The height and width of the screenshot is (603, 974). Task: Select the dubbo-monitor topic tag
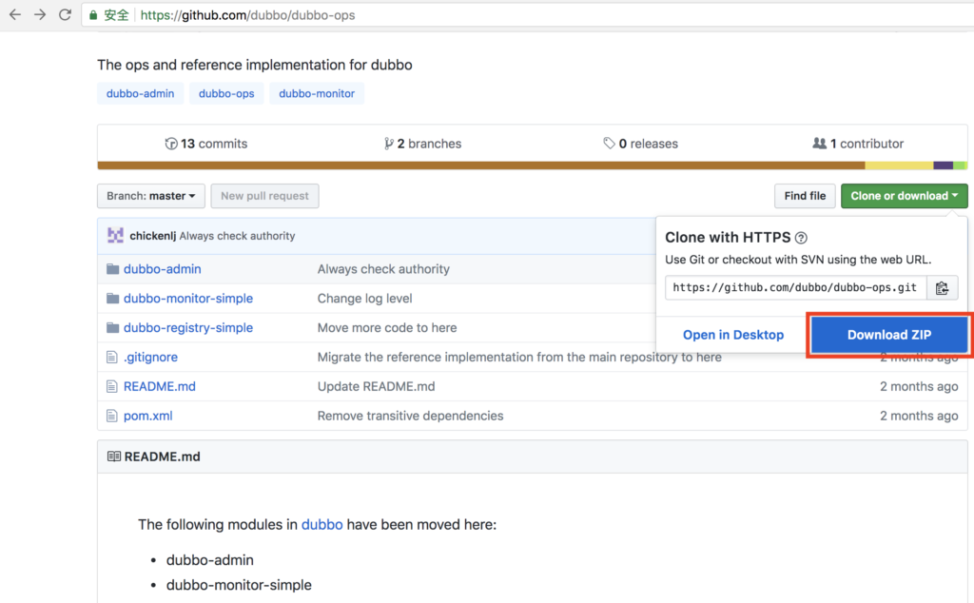317,93
